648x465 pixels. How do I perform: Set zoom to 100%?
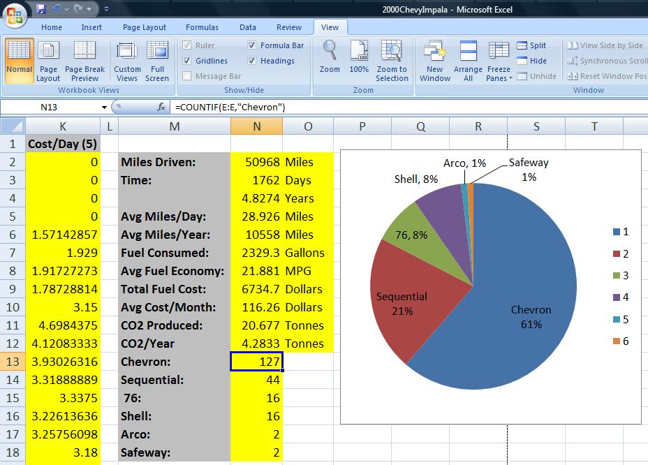pos(359,57)
